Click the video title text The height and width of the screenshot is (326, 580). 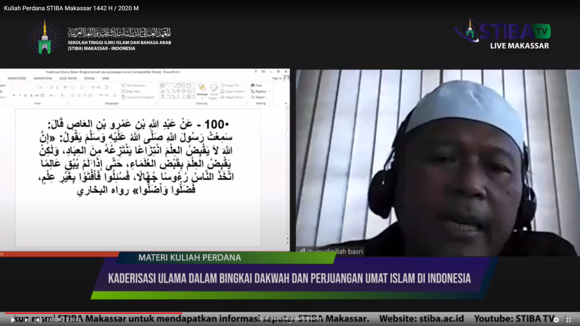tap(71, 8)
